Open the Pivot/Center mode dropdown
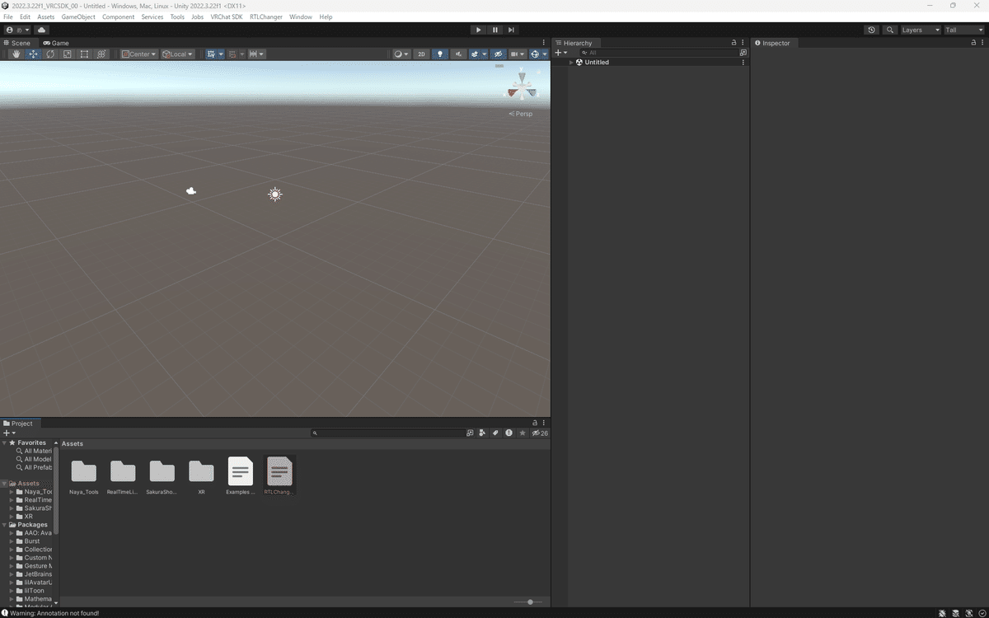This screenshot has width=989, height=618. click(138, 54)
